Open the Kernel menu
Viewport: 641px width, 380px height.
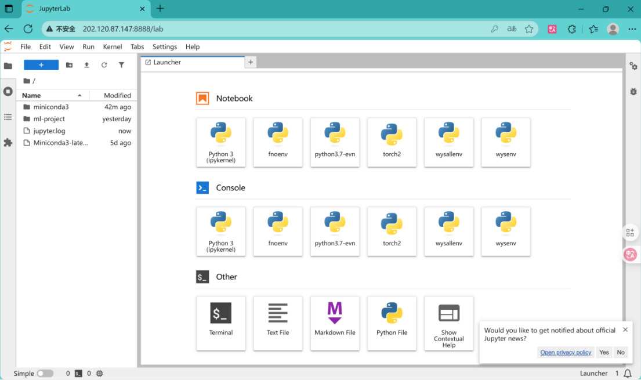pyautogui.click(x=112, y=47)
